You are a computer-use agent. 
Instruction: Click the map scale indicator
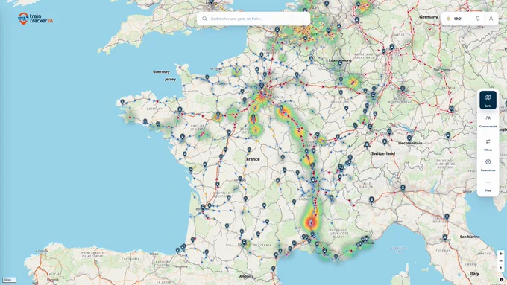click(x=9, y=280)
